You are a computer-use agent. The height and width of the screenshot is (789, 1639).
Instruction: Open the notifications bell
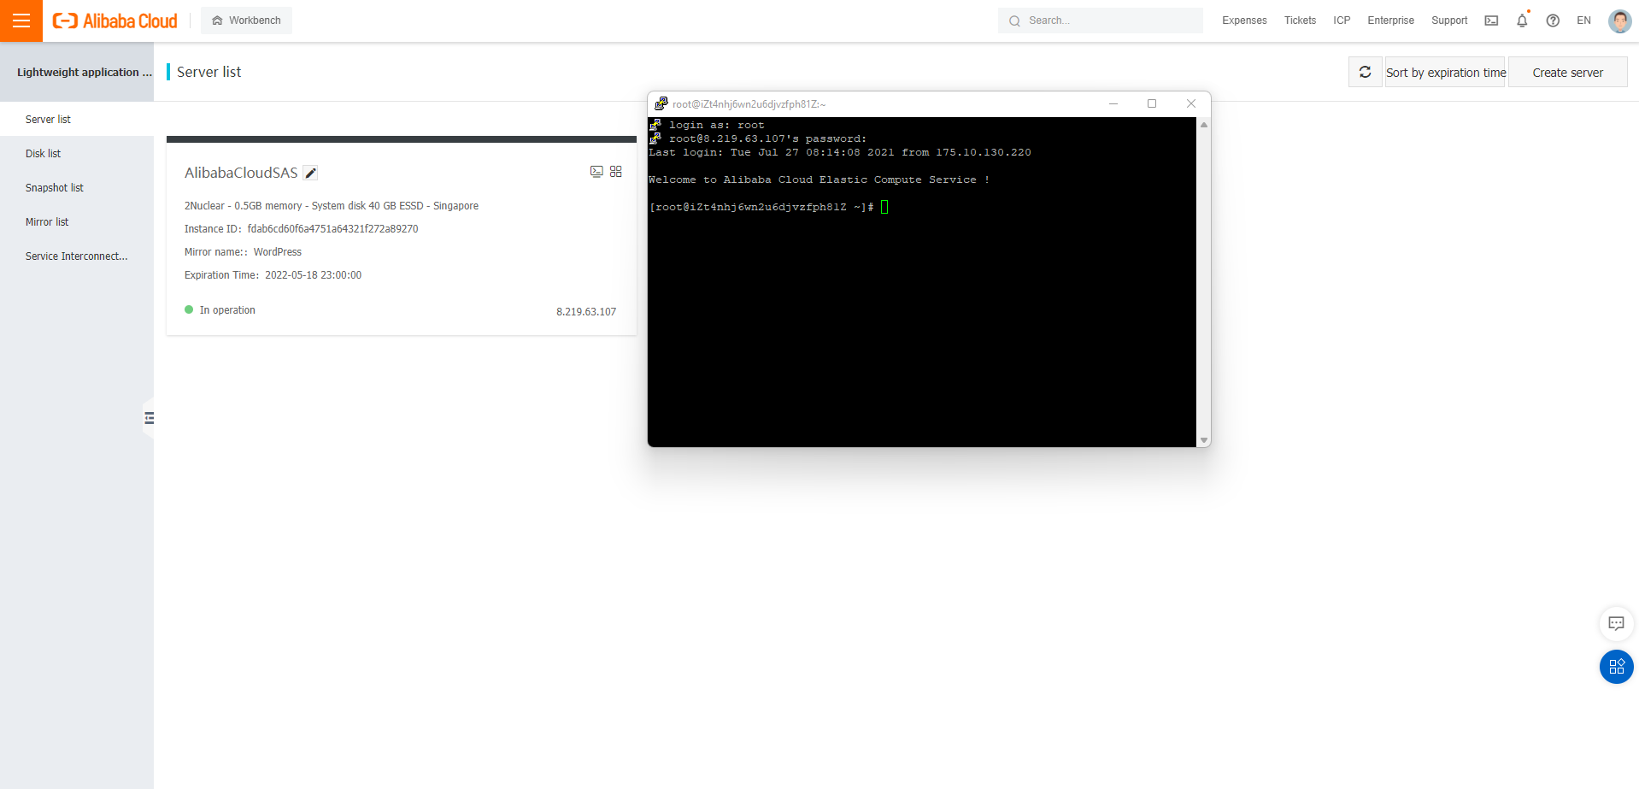click(x=1522, y=21)
